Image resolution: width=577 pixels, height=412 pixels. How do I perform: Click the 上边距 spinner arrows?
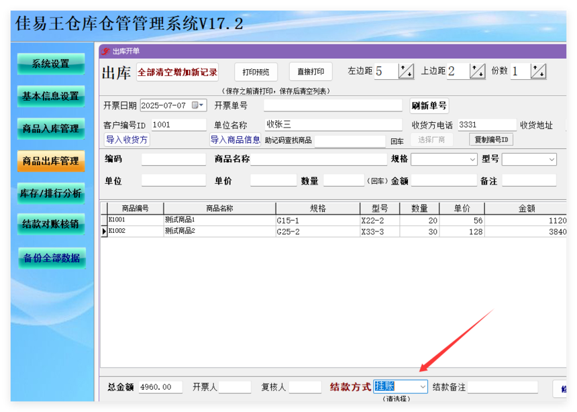[478, 71]
